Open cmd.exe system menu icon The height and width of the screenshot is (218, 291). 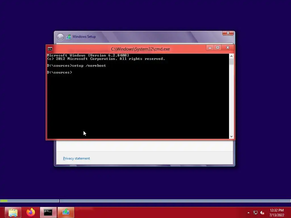[50, 49]
